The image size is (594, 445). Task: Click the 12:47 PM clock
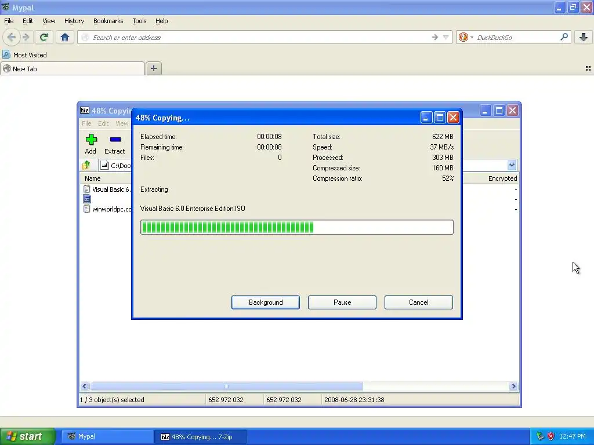click(573, 436)
